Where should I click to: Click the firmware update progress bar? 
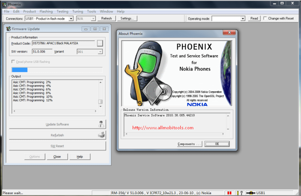click(x=57, y=70)
